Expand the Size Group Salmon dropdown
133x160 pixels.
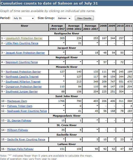tap(64, 18)
